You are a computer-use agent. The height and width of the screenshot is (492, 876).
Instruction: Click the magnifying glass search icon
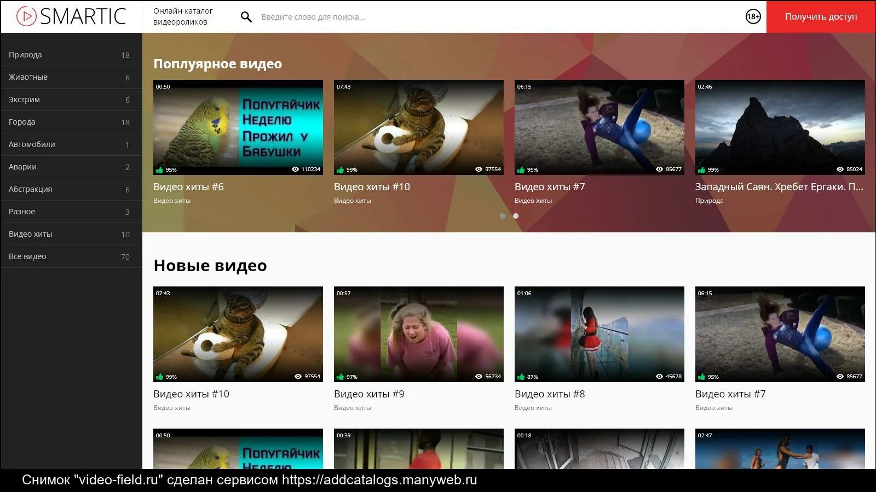pyautogui.click(x=246, y=17)
